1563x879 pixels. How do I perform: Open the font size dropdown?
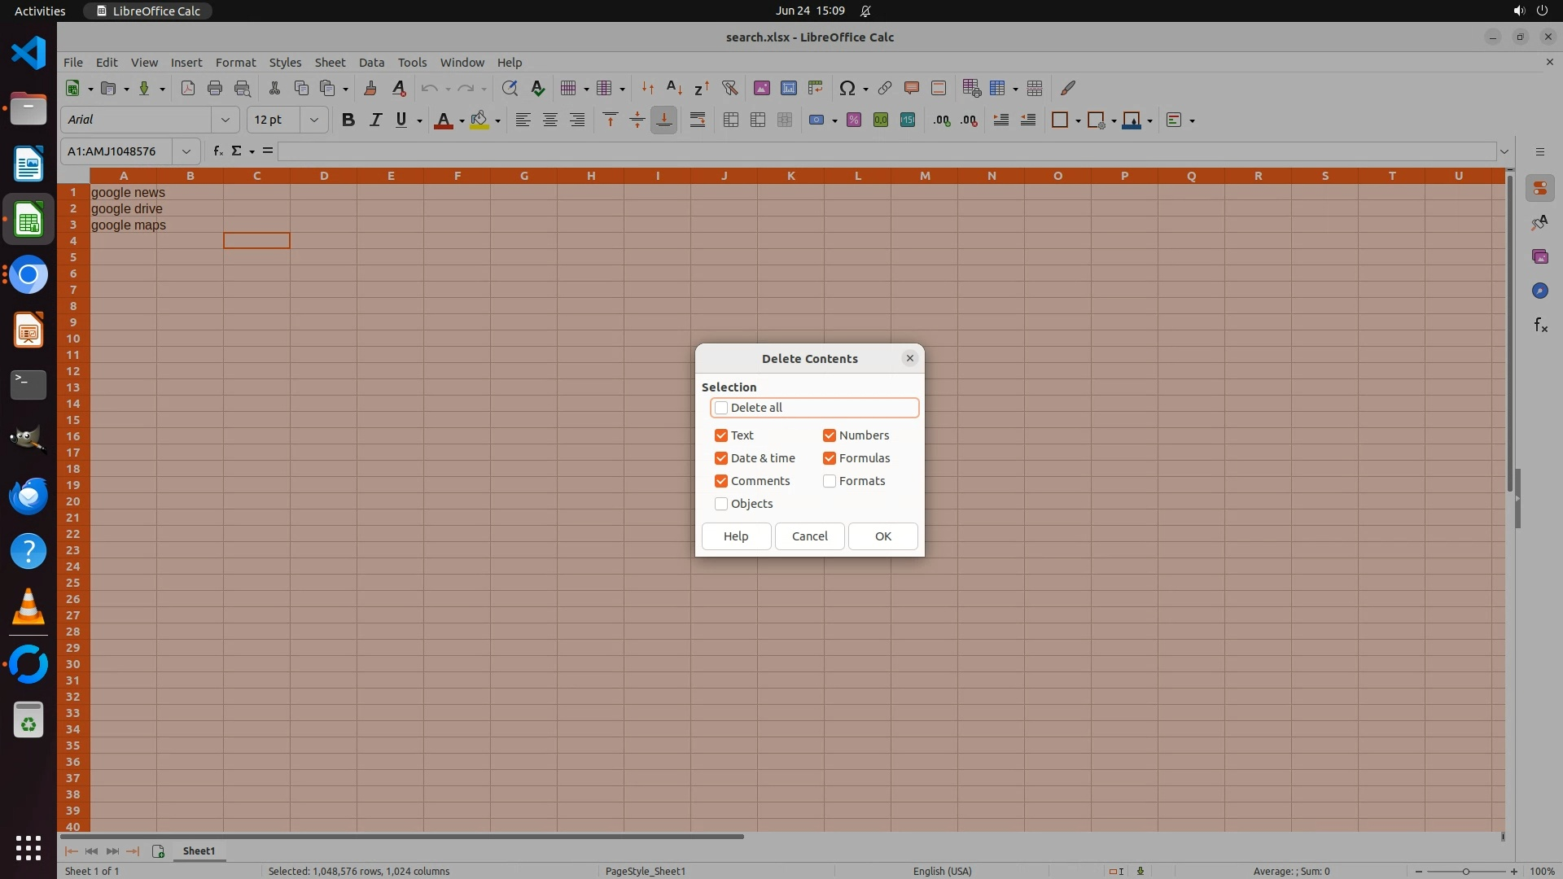[x=313, y=120]
